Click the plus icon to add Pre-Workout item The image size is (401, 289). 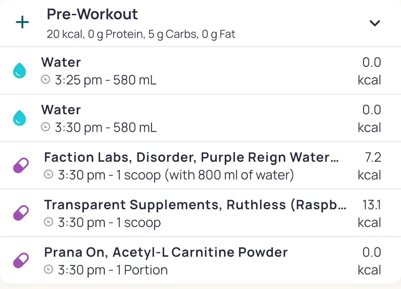pyautogui.click(x=22, y=23)
